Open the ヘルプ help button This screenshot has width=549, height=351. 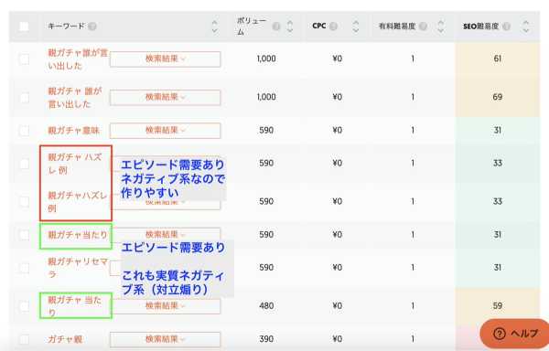(x=515, y=334)
